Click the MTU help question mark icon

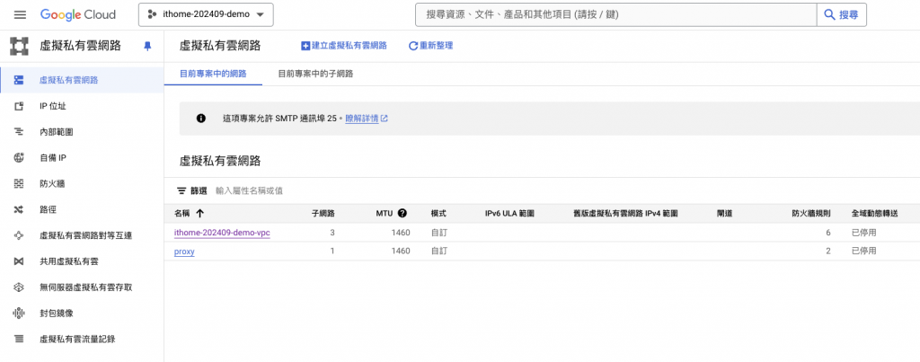402,213
